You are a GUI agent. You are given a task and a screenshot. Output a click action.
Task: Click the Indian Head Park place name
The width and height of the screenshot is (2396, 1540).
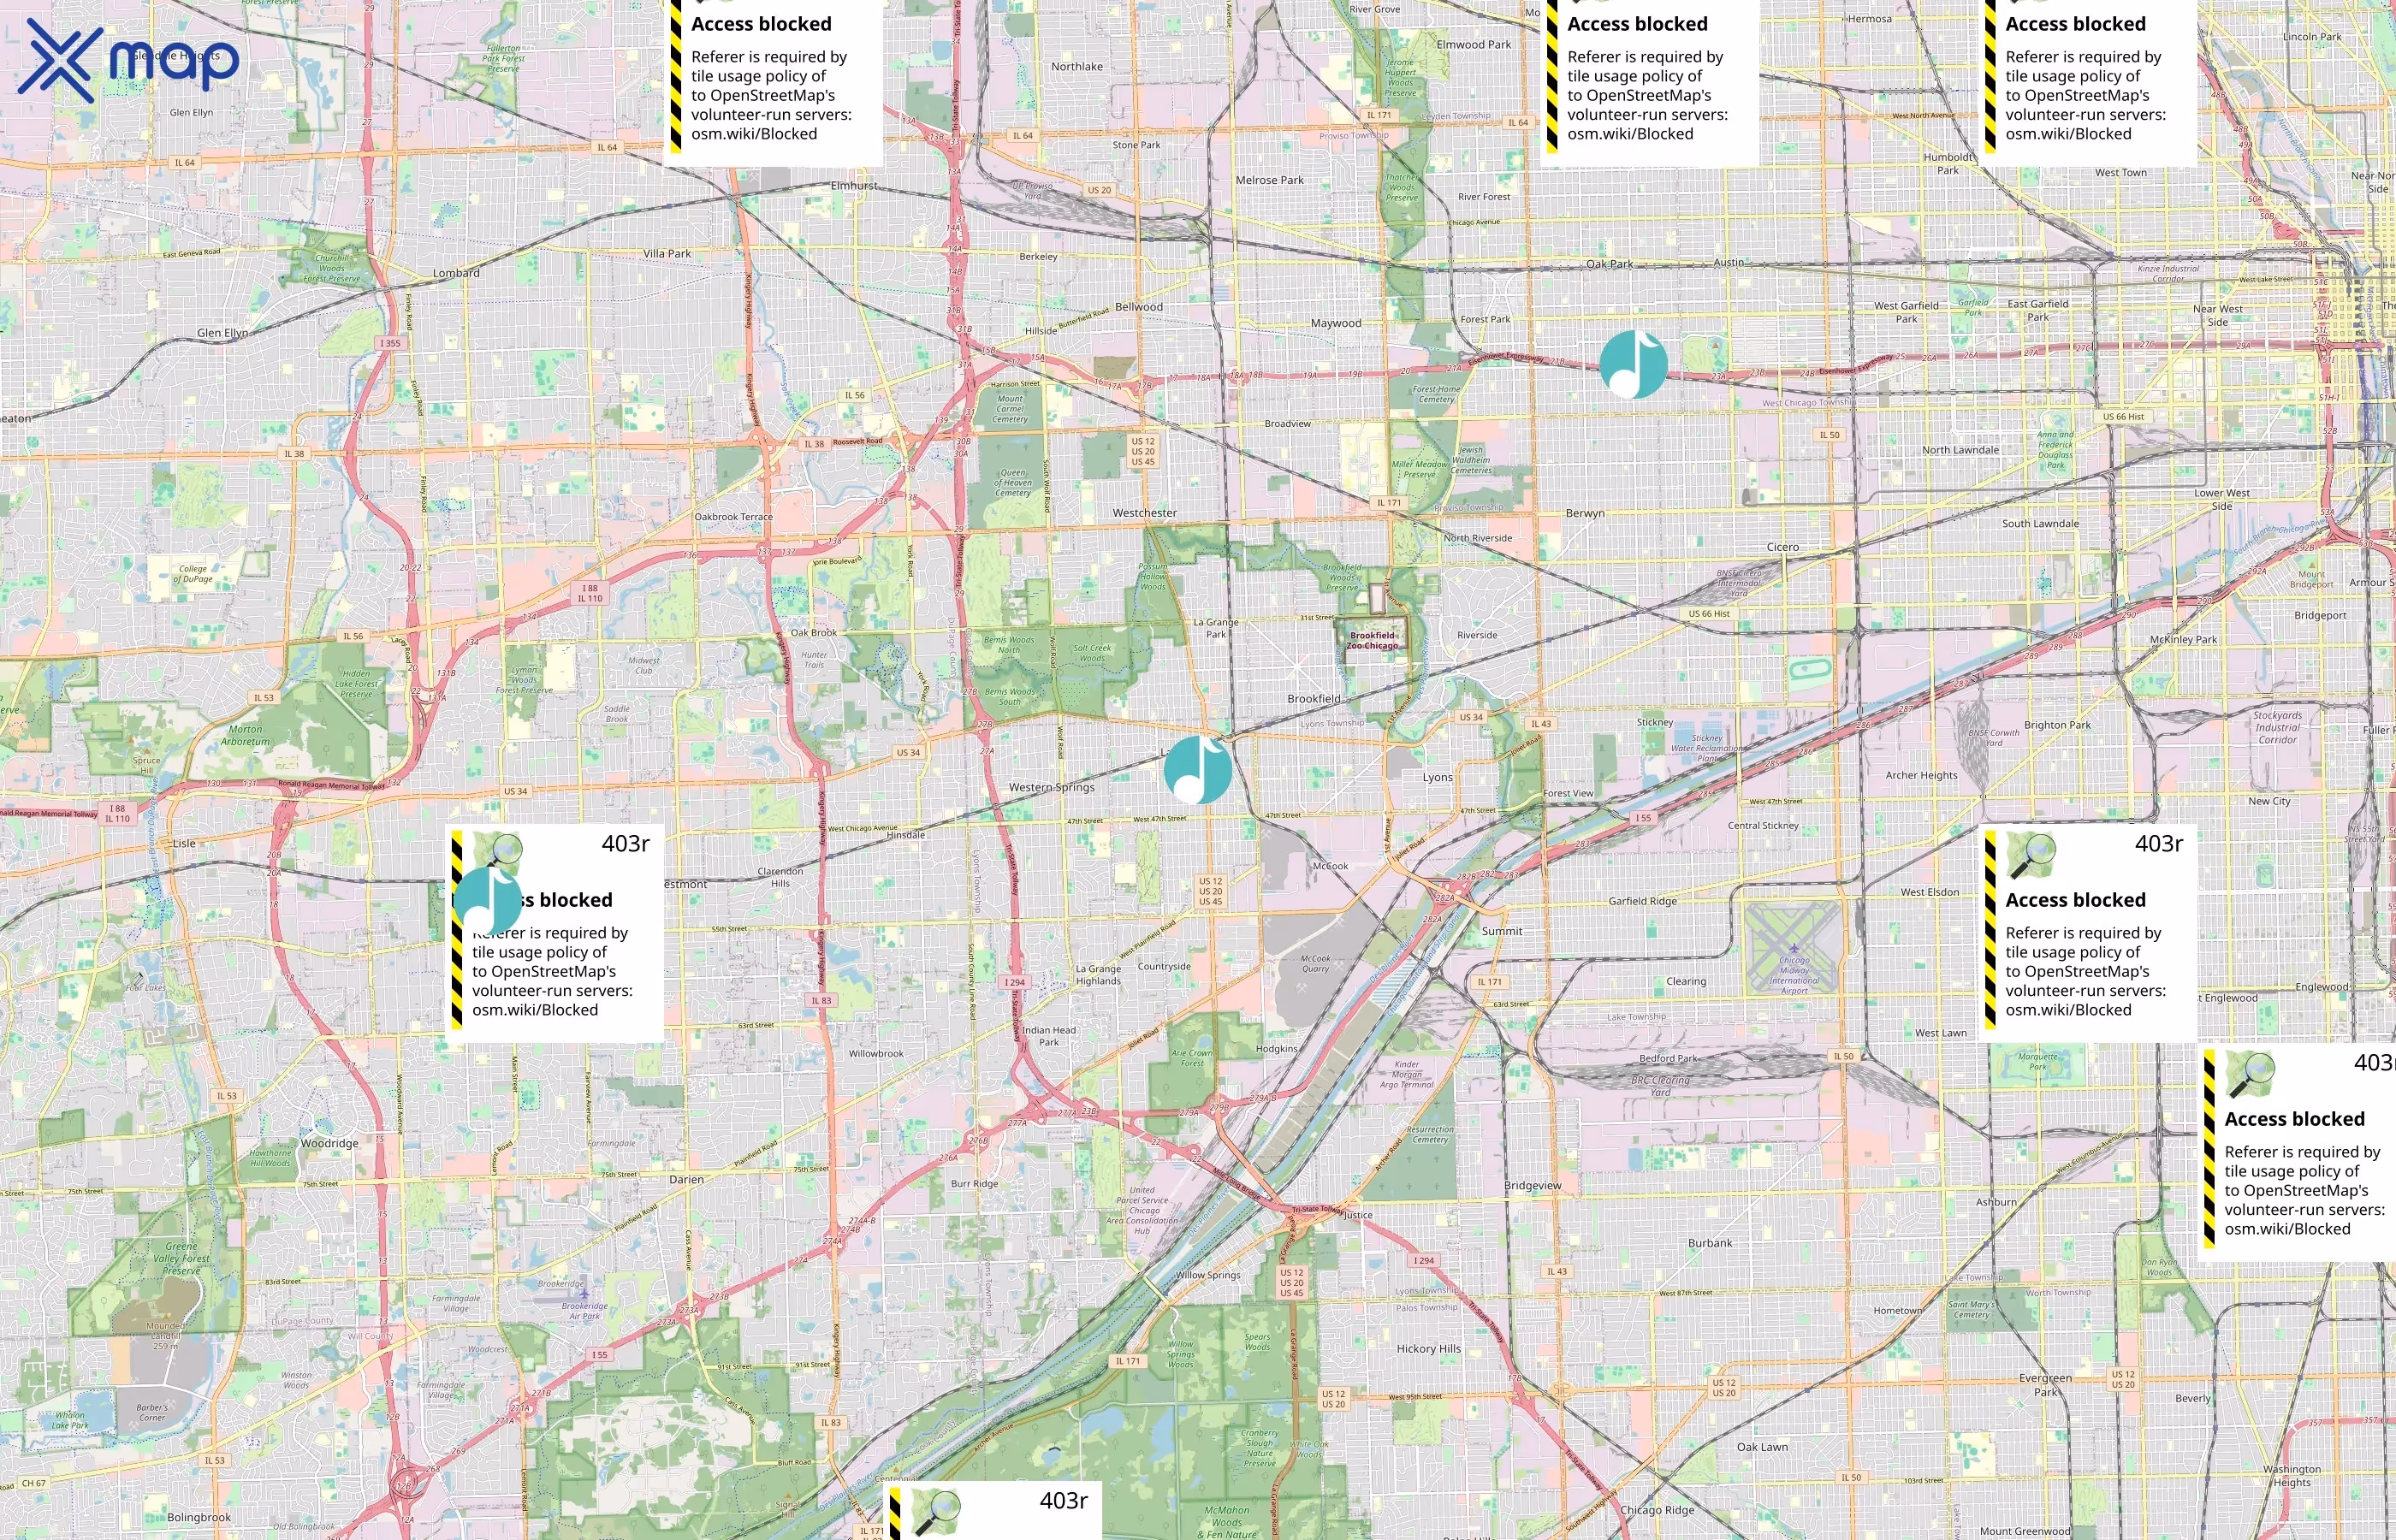tap(1049, 1036)
